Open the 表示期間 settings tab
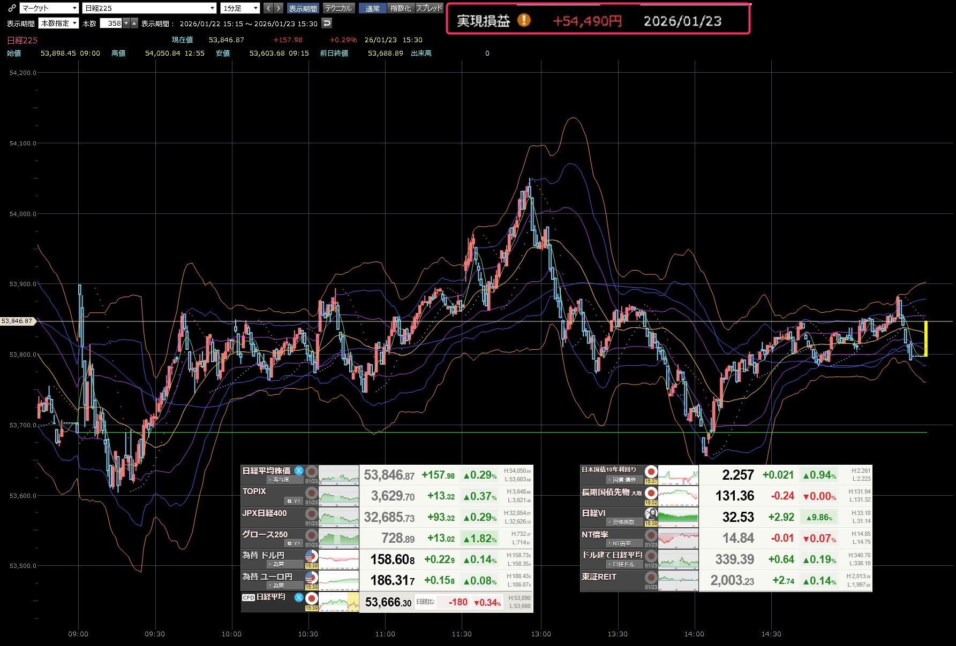The height and width of the screenshot is (646, 956). tap(303, 8)
